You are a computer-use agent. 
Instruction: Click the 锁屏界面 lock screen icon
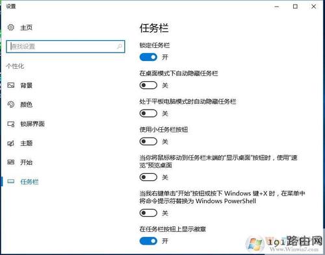pyautogui.click(x=11, y=124)
